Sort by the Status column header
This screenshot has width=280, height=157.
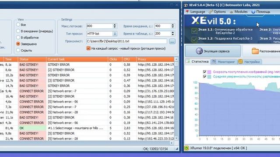pos(32,59)
